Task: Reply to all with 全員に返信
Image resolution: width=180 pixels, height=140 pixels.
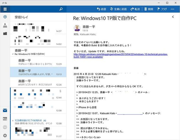Action: pyautogui.click(x=118, y=9)
